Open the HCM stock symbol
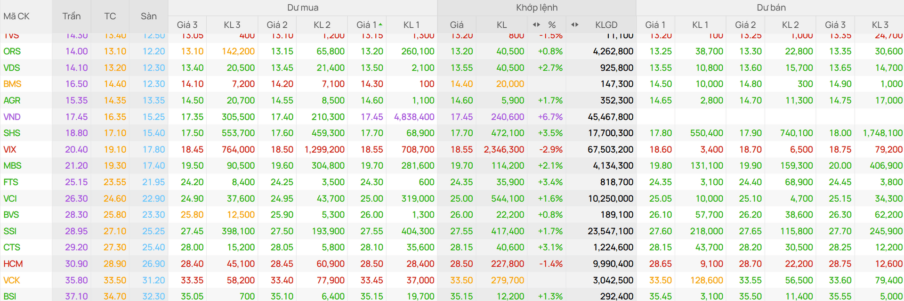 13,264
